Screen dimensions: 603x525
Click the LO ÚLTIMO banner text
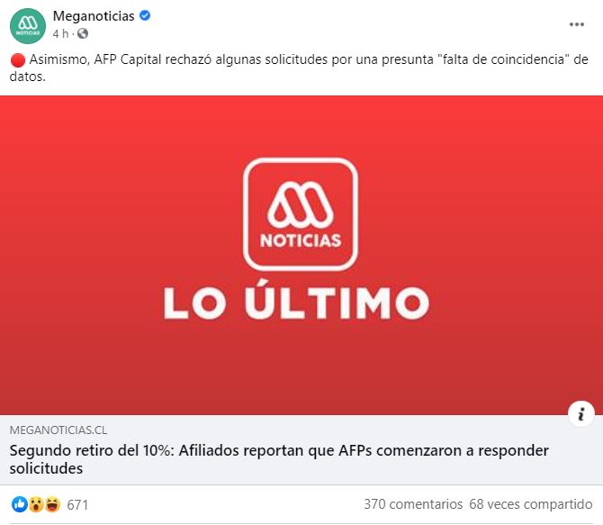pos(296,299)
